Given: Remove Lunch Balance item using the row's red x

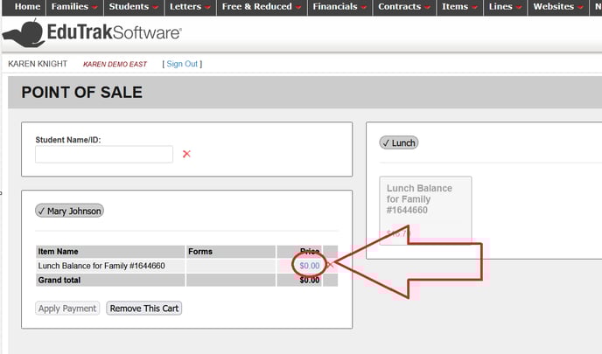Looking at the screenshot, I should click(330, 265).
